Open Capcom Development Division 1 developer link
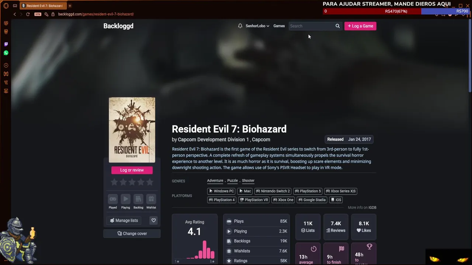 213,139
